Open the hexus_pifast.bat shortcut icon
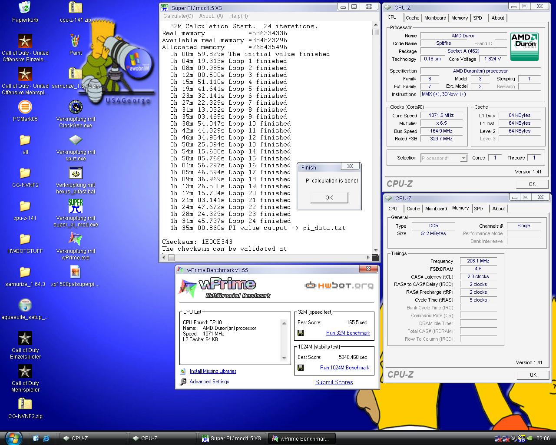 tap(75, 173)
